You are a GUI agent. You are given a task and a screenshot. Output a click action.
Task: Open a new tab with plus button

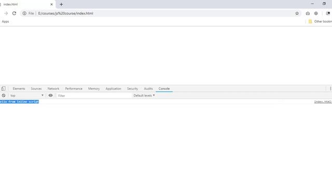click(x=61, y=4)
